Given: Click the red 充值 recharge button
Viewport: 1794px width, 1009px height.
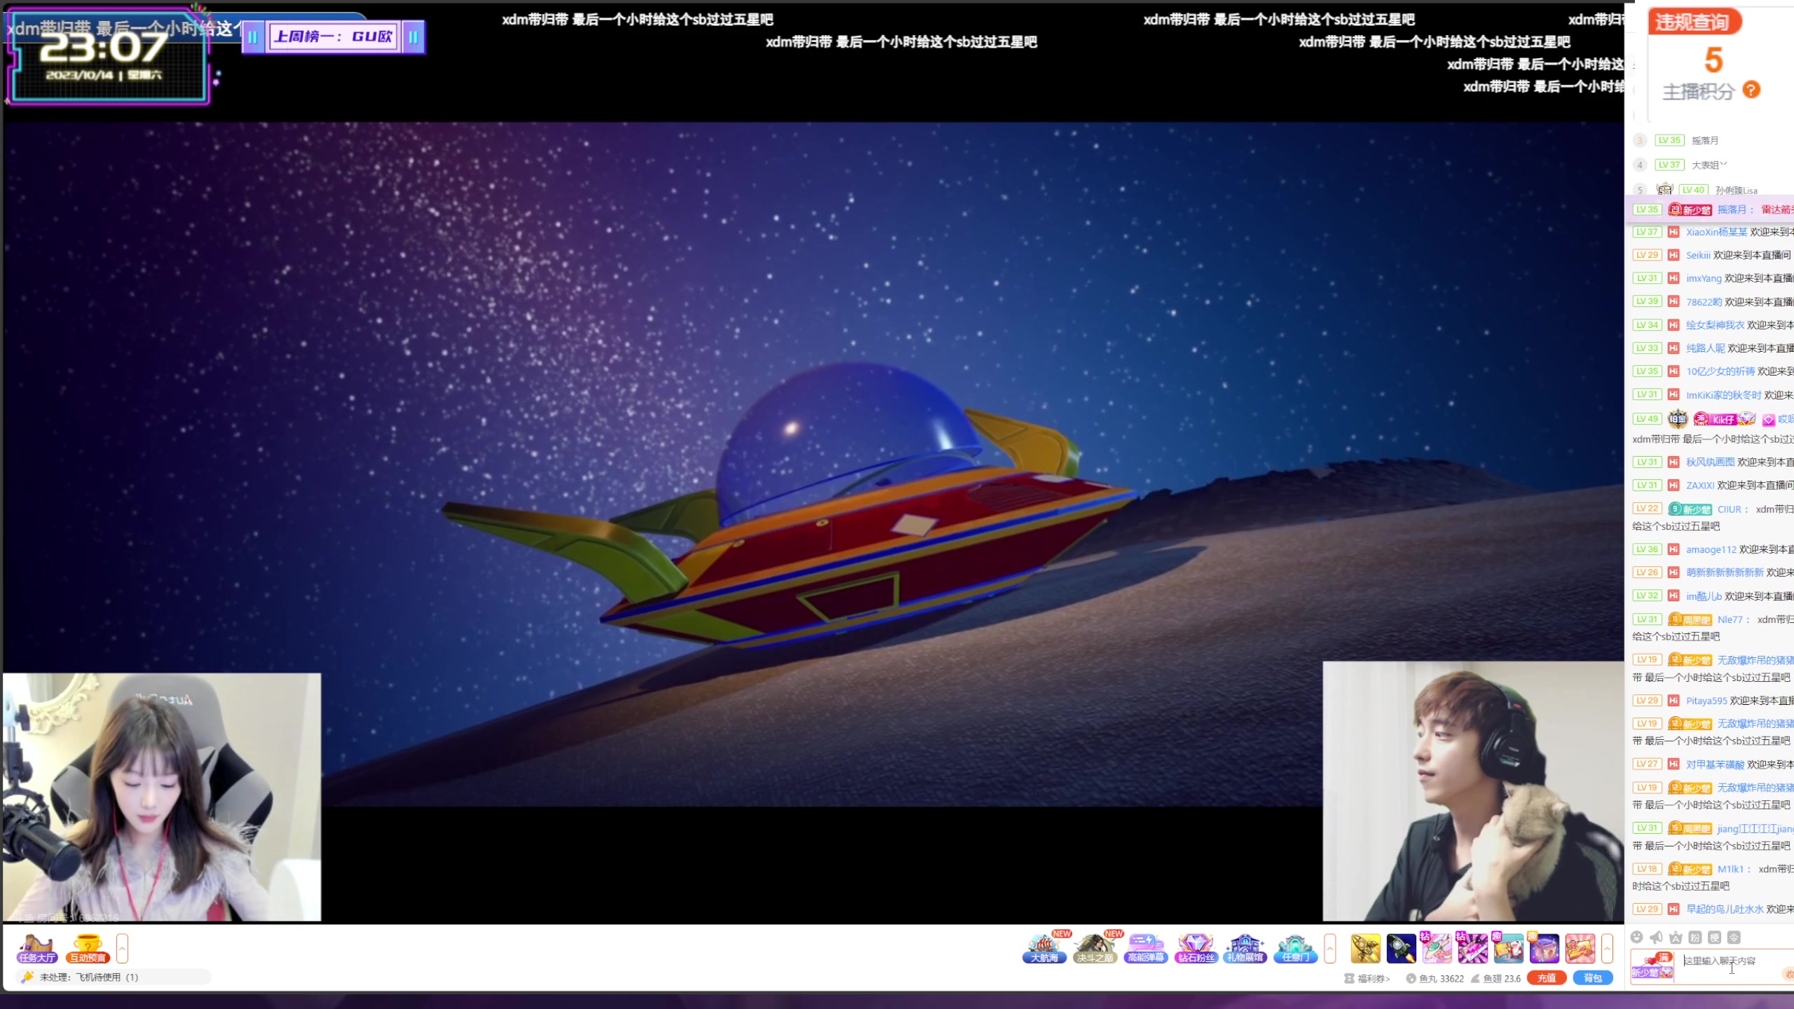Looking at the screenshot, I should click(x=1547, y=978).
